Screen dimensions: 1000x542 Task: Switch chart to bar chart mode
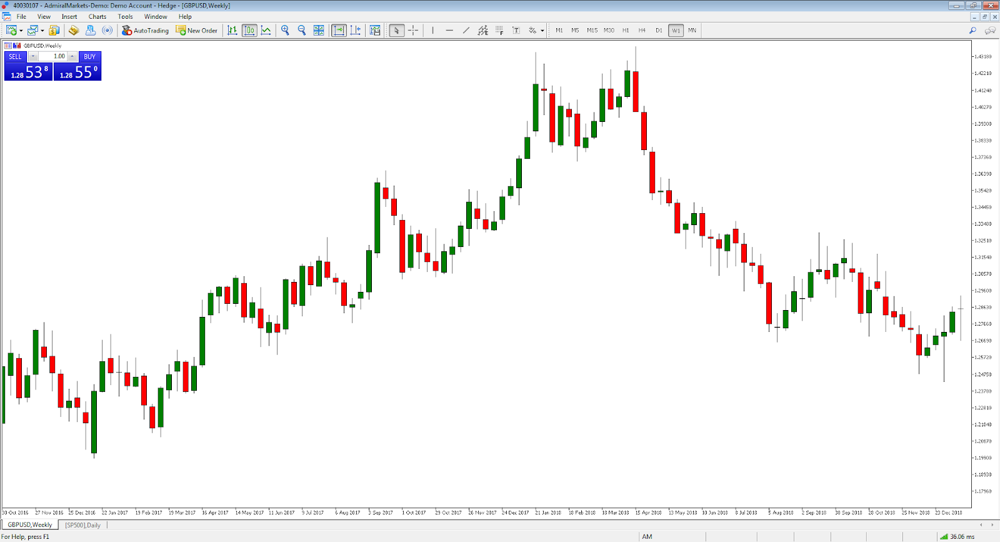coord(232,30)
